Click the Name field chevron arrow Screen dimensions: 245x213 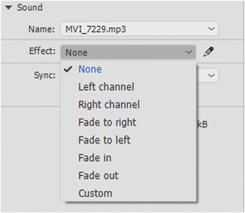click(x=210, y=29)
